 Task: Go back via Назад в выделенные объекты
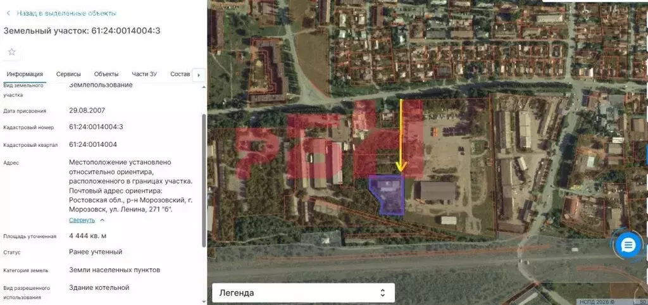click(x=66, y=13)
